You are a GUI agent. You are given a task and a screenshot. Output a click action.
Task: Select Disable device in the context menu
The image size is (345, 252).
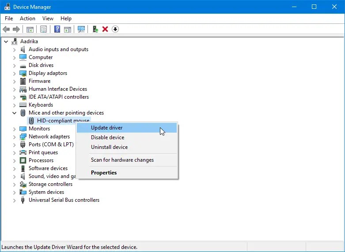(x=107, y=137)
